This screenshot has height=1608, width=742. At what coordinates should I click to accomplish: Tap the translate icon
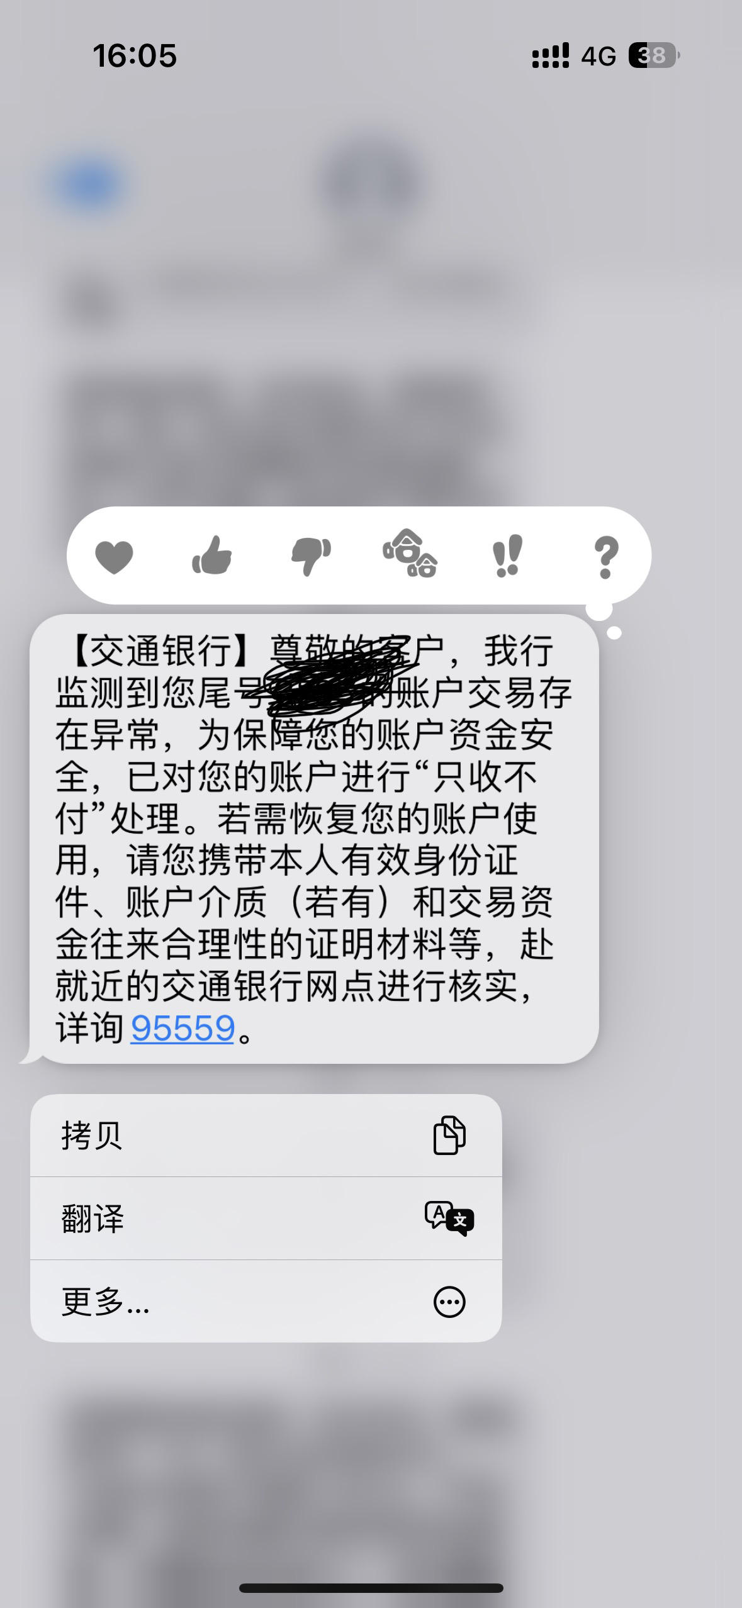(x=449, y=1218)
